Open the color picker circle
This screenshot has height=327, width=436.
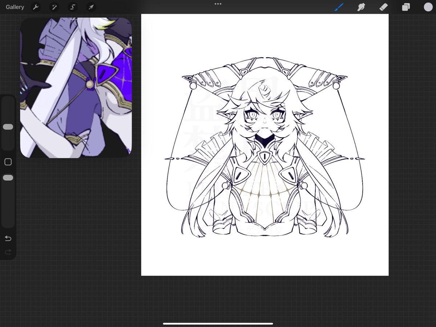point(428,7)
